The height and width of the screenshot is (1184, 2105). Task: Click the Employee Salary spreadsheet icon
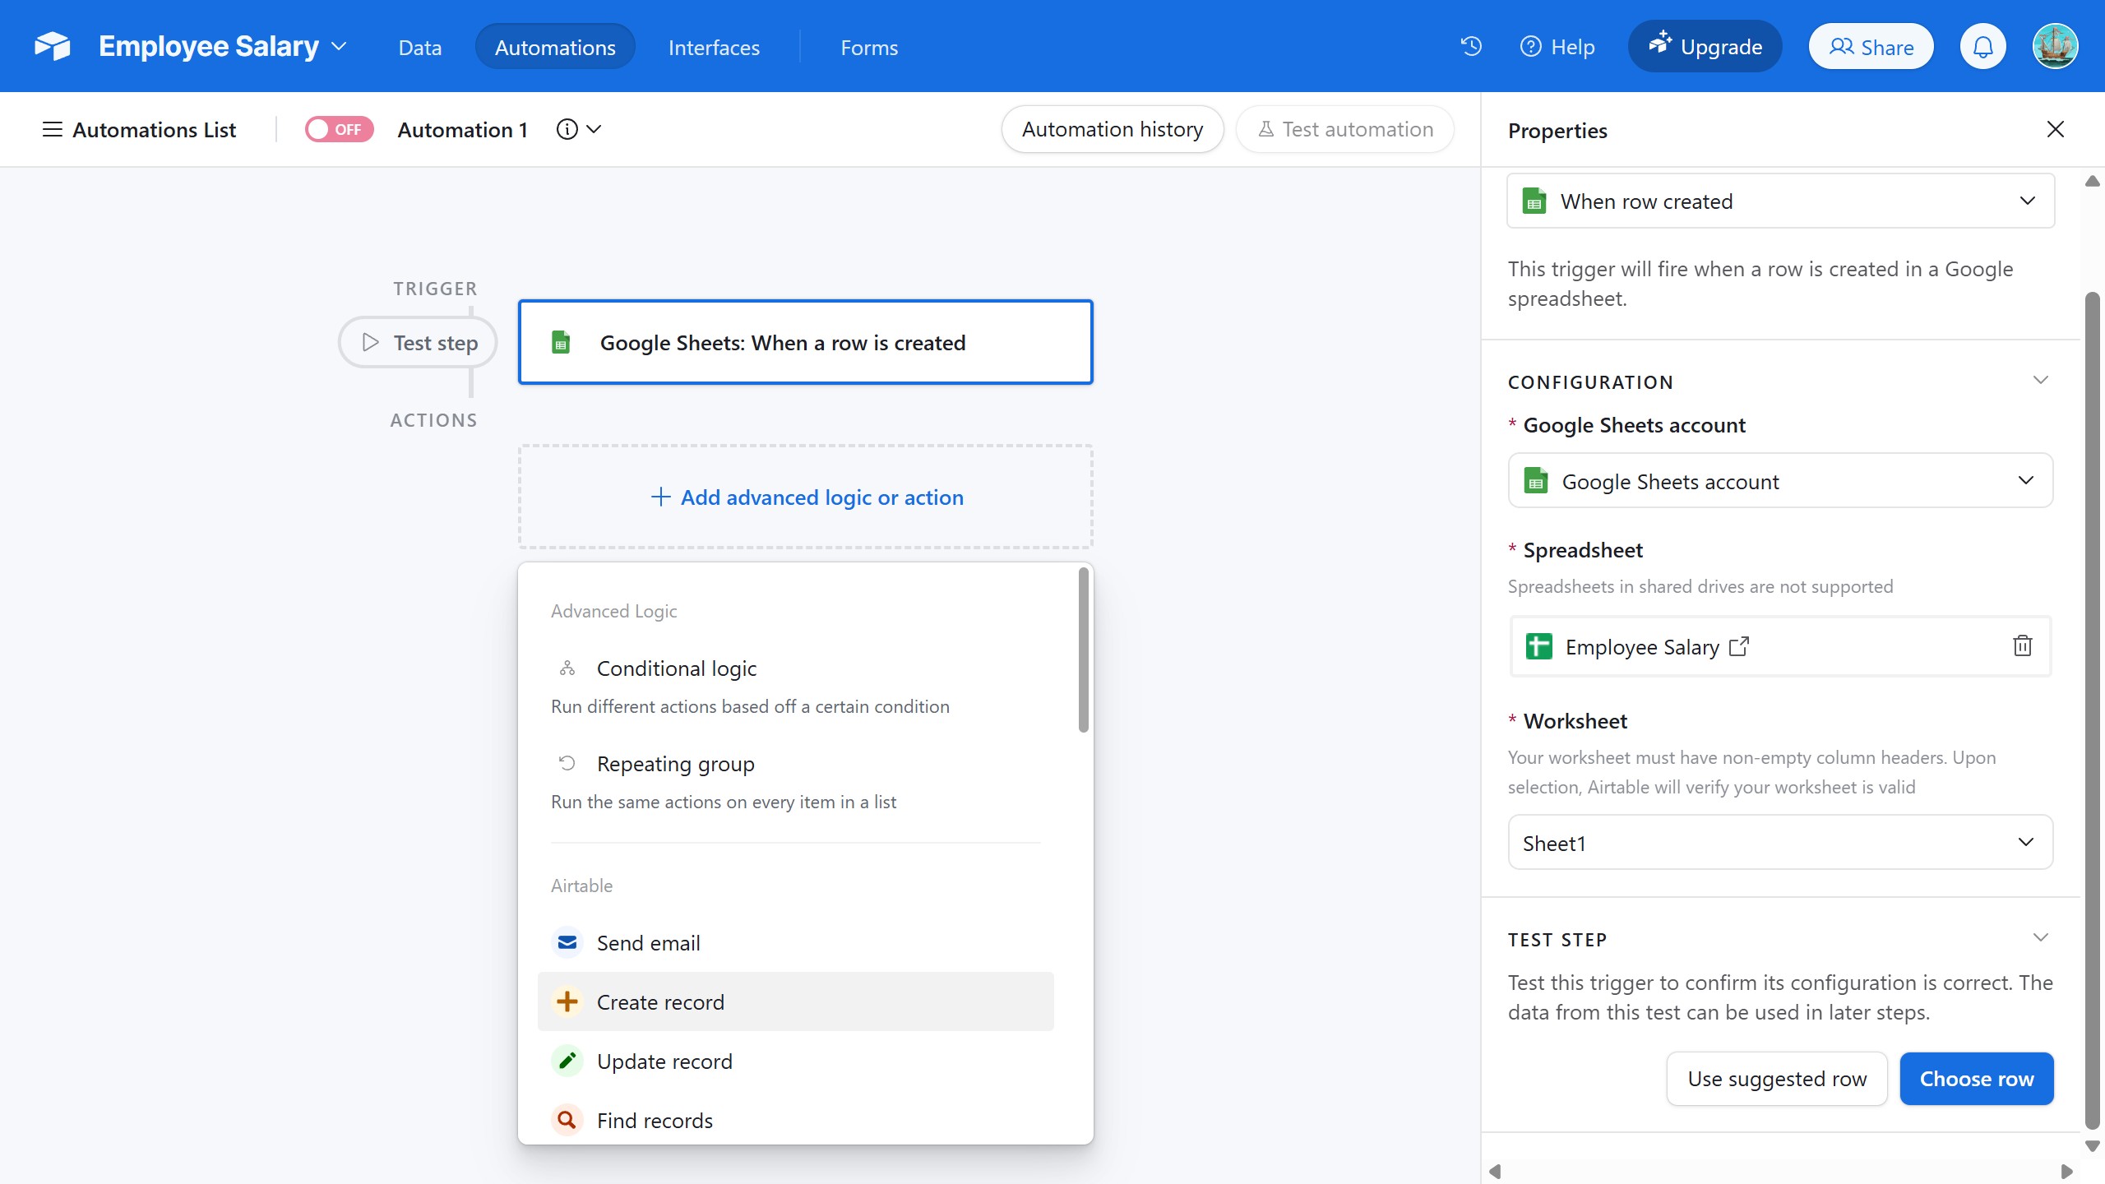tap(1538, 646)
